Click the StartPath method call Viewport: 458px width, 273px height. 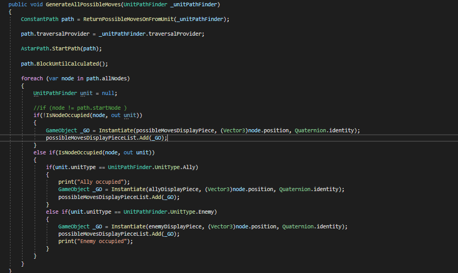click(x=66, y=48)
